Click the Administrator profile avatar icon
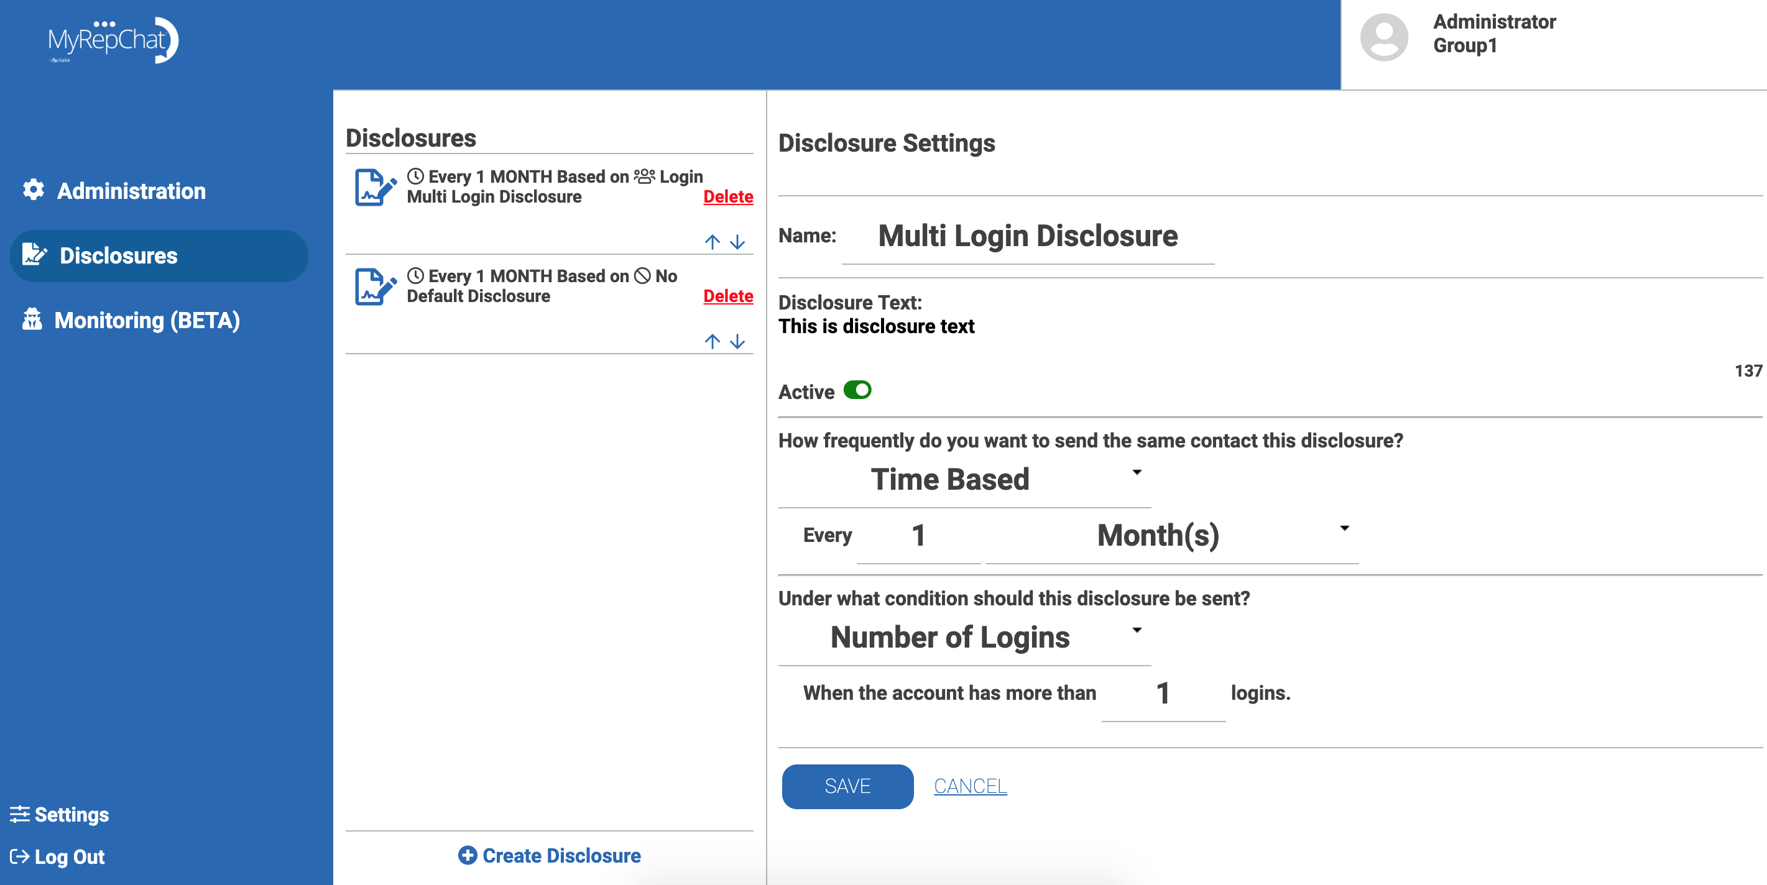The height and width of the screenshot is (885, 1767). coord(1383,38)
